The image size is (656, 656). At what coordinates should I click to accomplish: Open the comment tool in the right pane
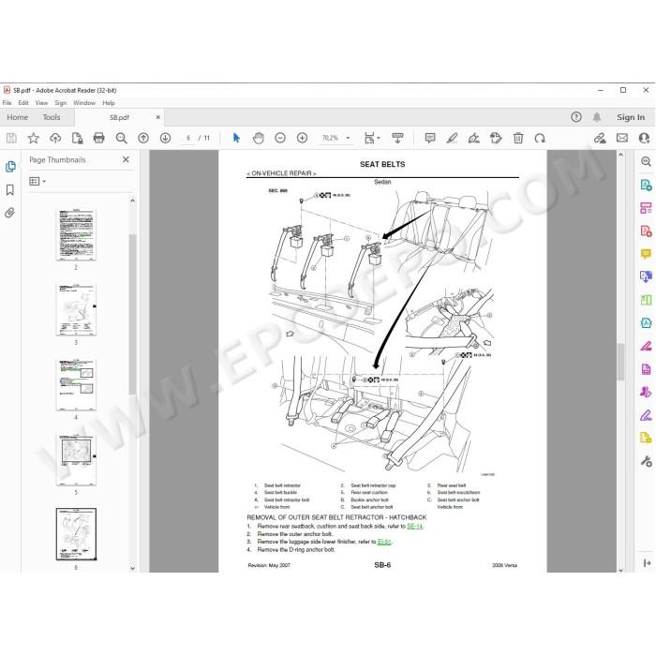pos(646,254)
